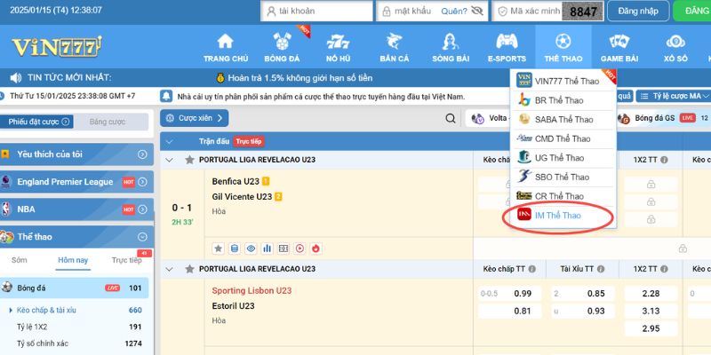This screenshot has width=711, height=355.
Task: Select CR Thể Thao from menu
Action: (563, 196)
